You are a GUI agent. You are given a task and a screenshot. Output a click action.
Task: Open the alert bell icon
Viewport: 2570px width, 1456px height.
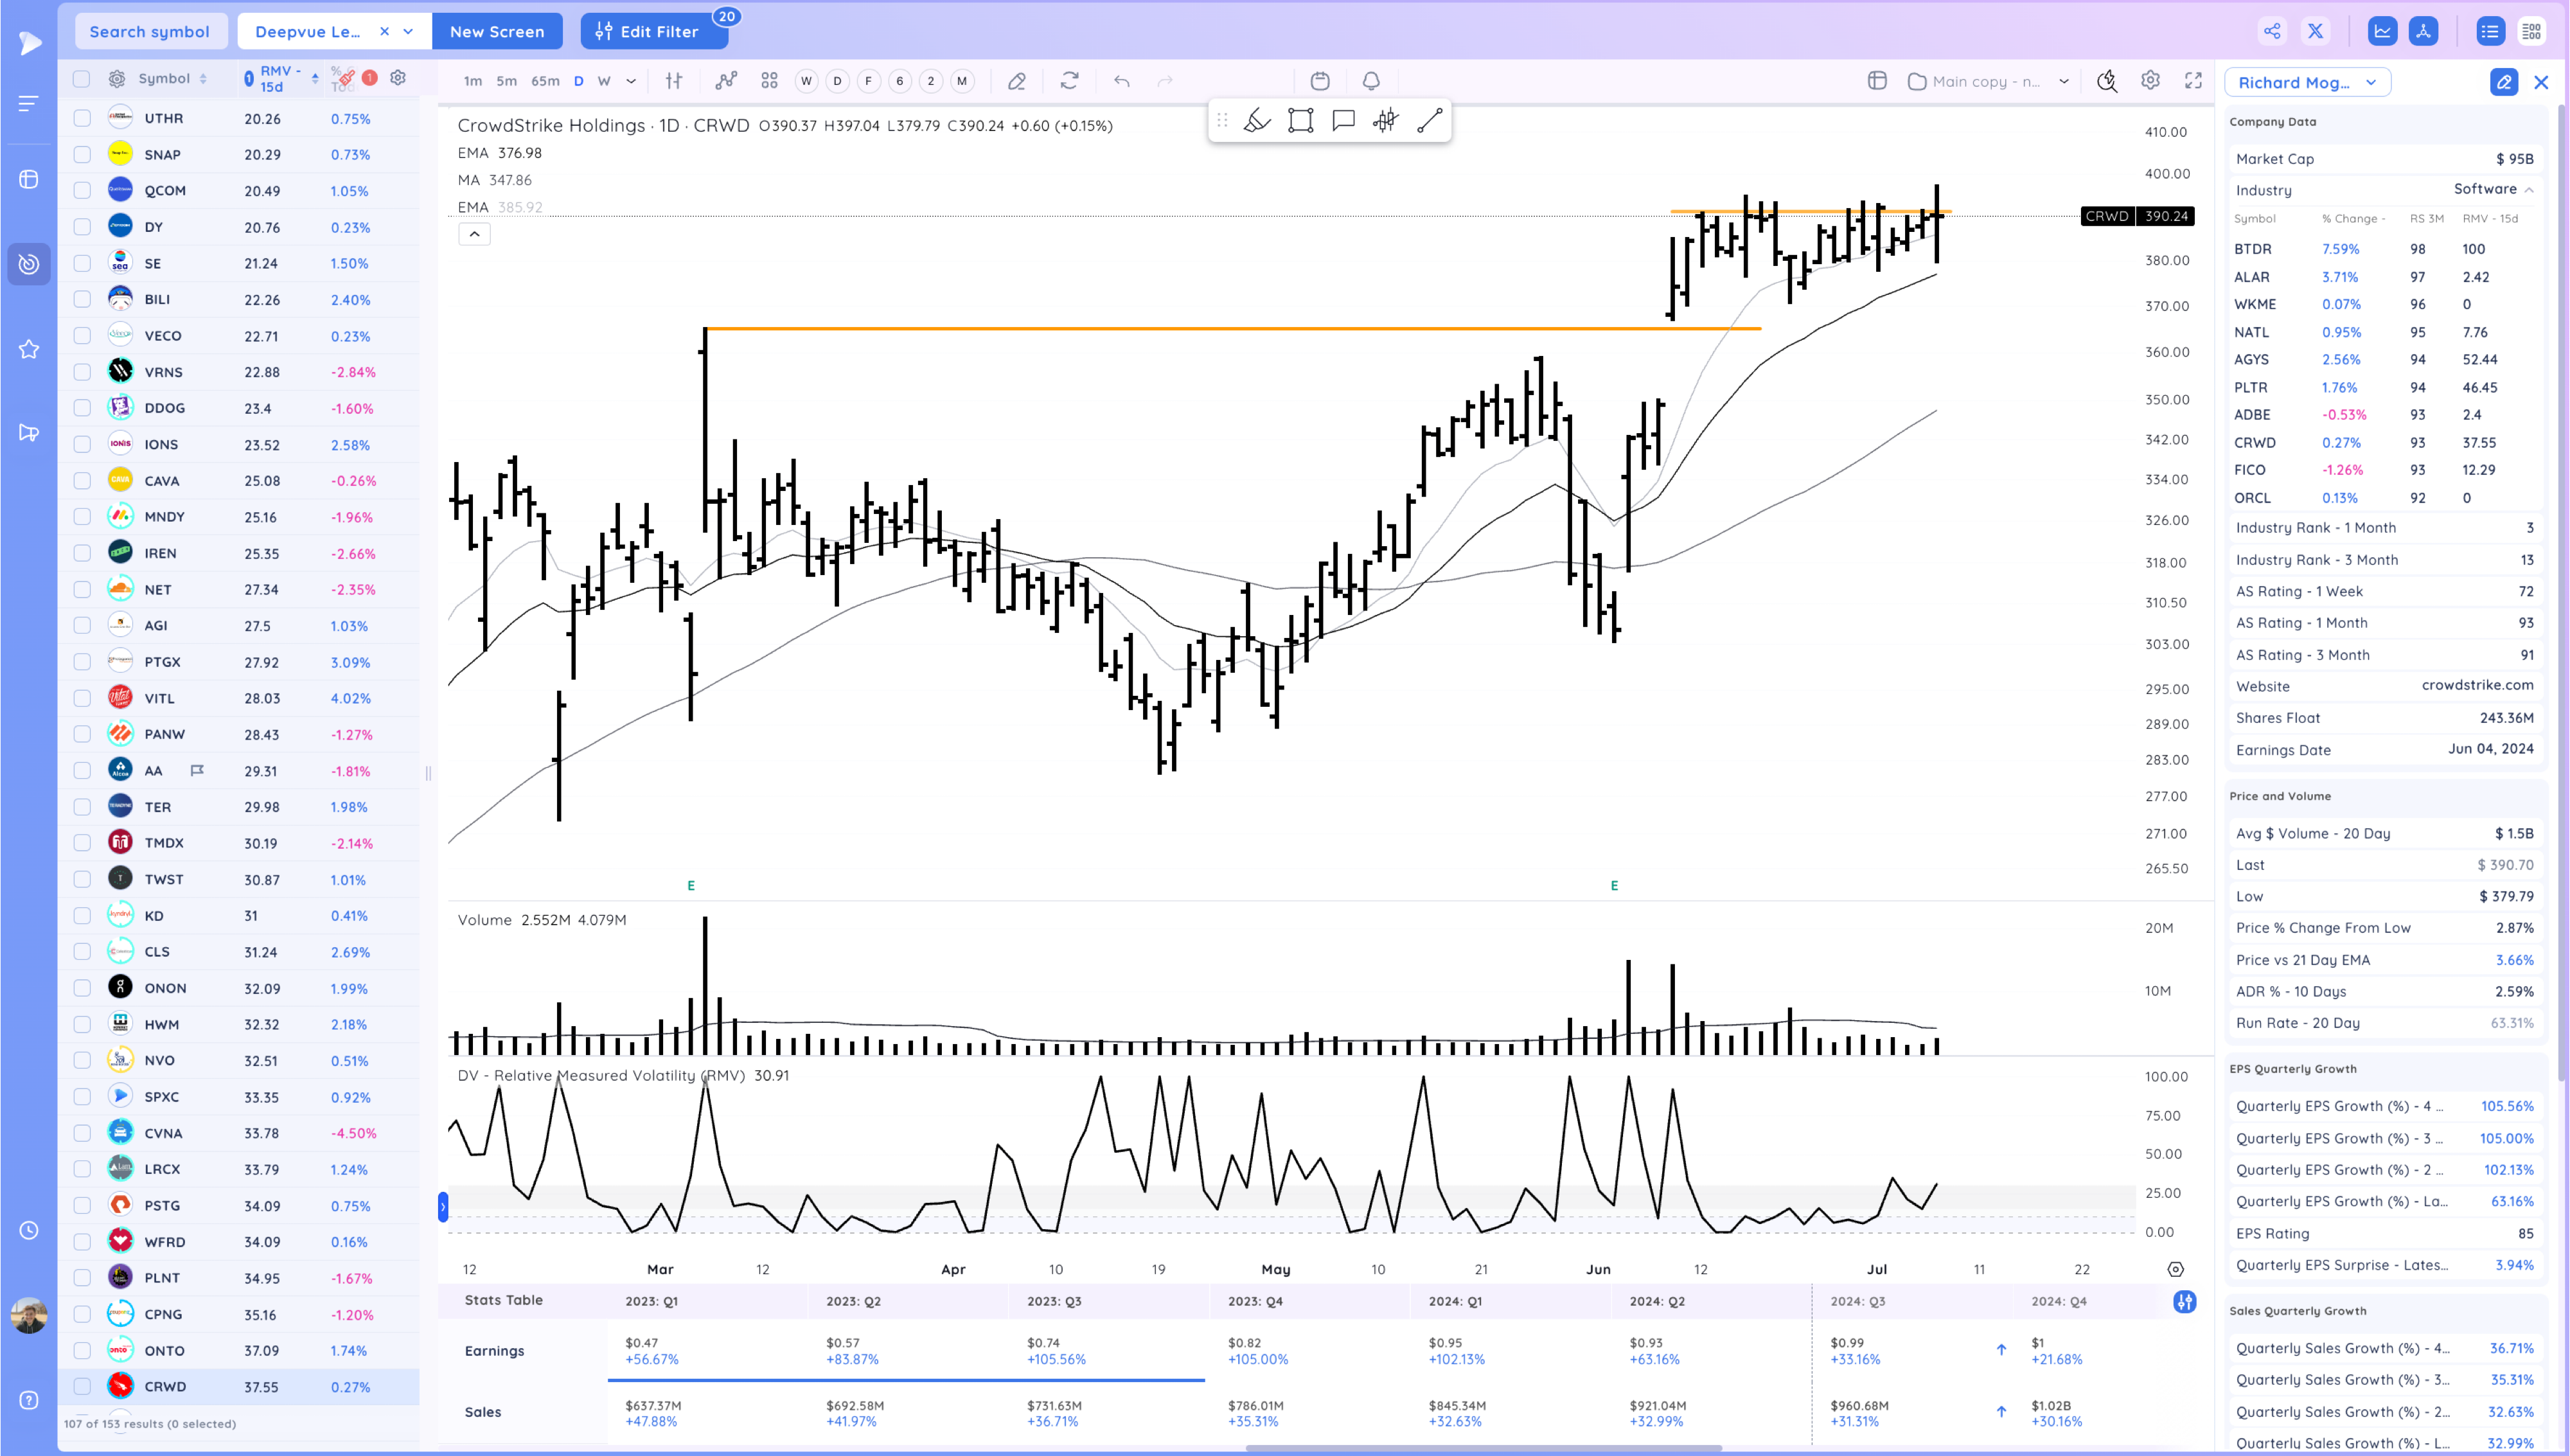click(1372, 81)
